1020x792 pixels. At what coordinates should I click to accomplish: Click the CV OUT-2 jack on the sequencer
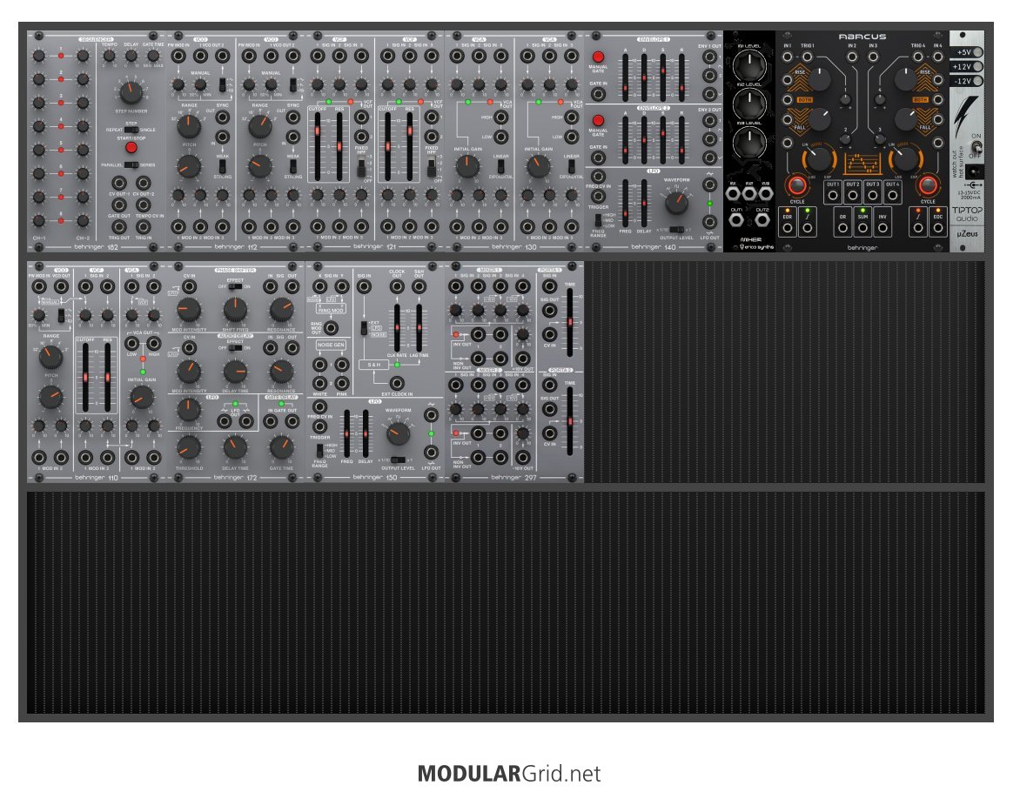pos(143,183)
